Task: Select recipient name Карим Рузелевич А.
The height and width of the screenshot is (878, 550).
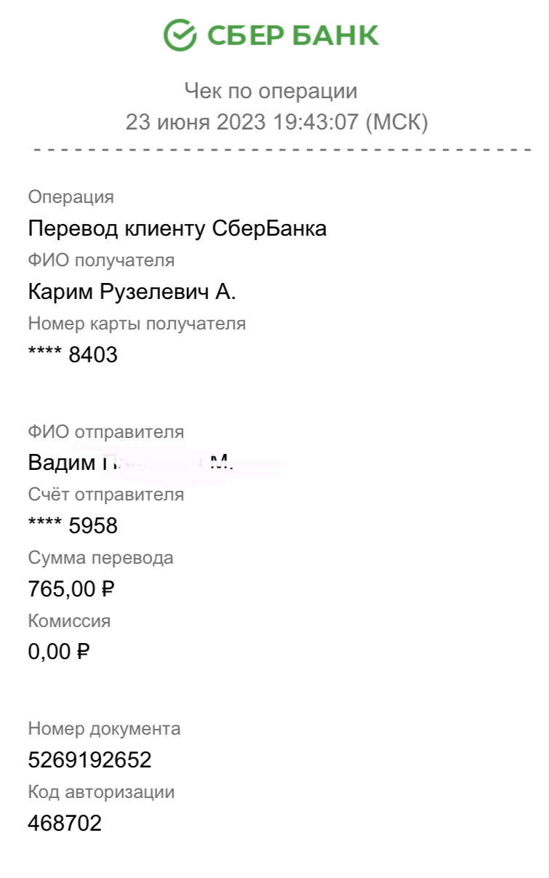Action: (x=132, y=292)
